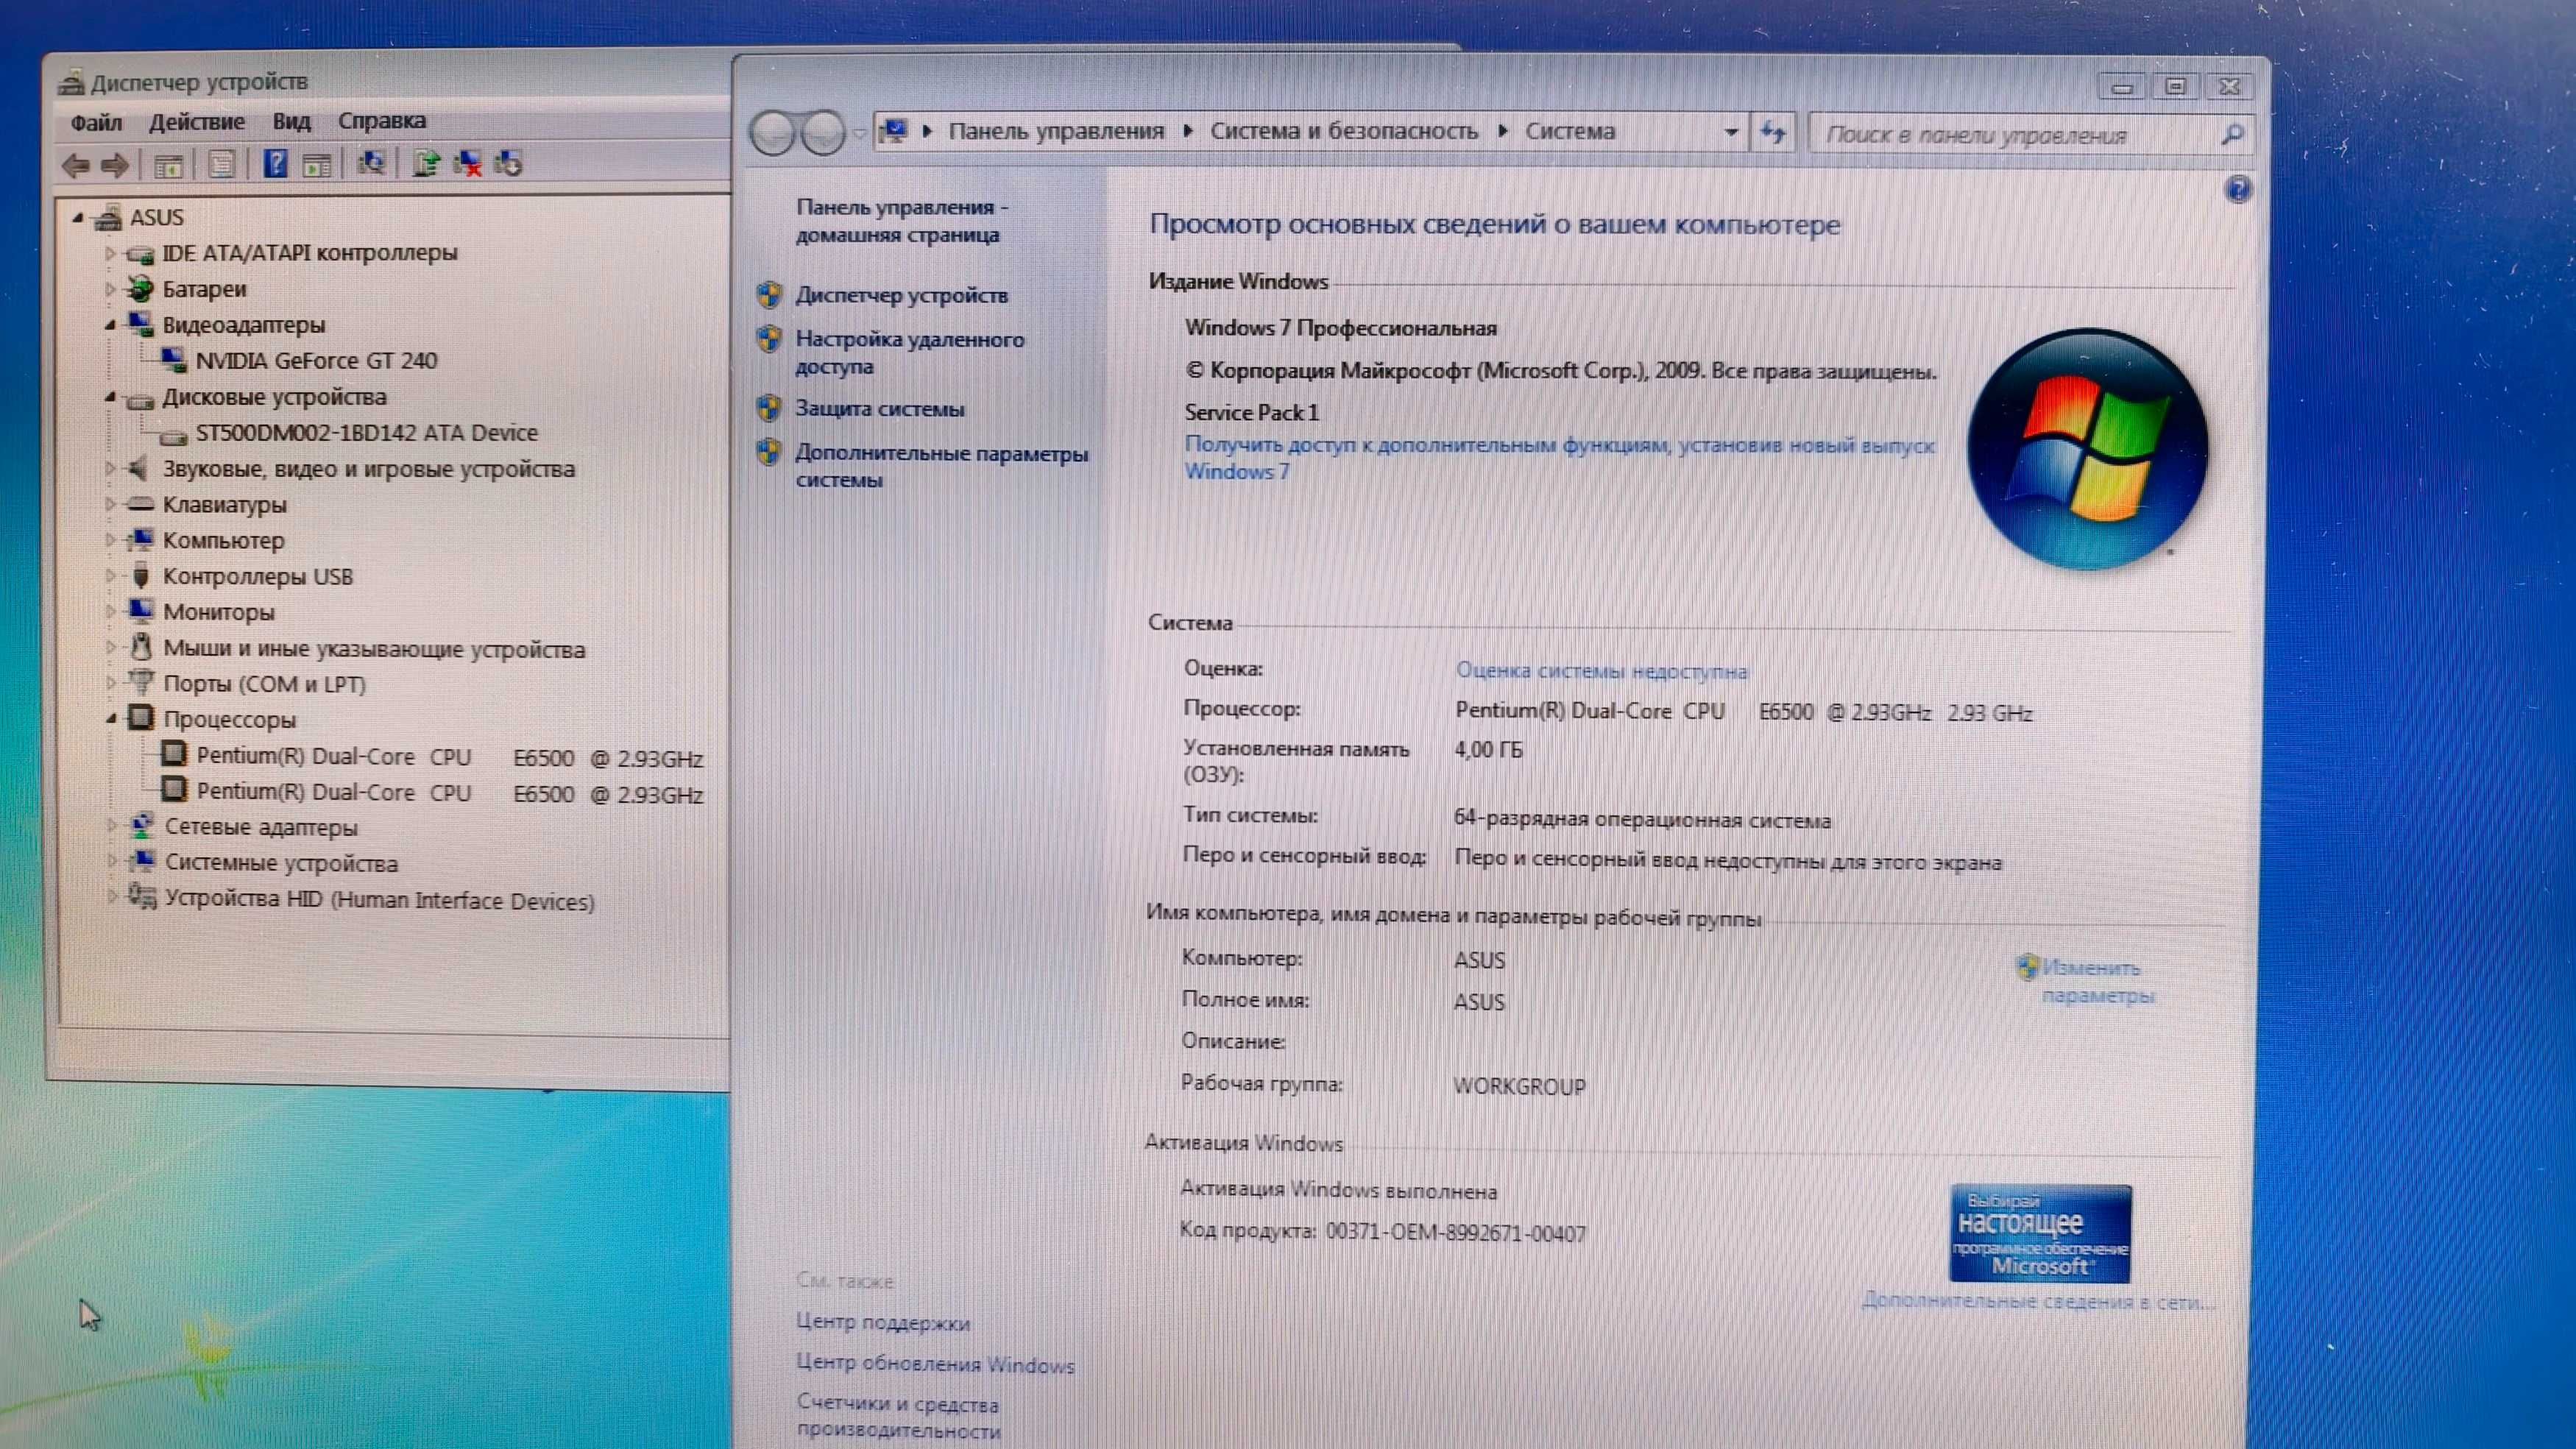2576x1449 pixels.
Task: Expand the Клавиатуры node
Action: [110, 504]
